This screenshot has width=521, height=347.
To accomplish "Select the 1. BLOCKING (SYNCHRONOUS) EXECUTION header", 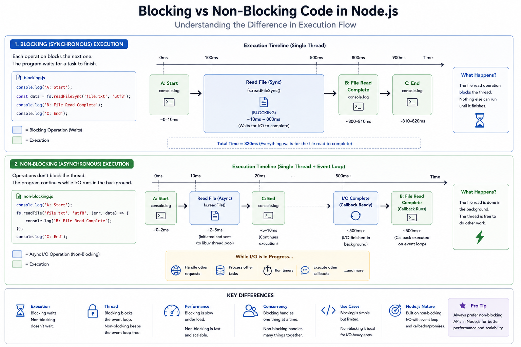I will [x=69, y=44].
